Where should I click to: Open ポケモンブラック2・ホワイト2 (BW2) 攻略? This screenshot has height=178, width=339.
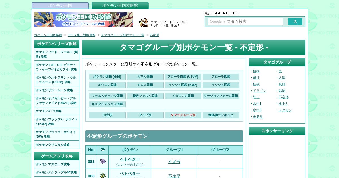[57, 121]
